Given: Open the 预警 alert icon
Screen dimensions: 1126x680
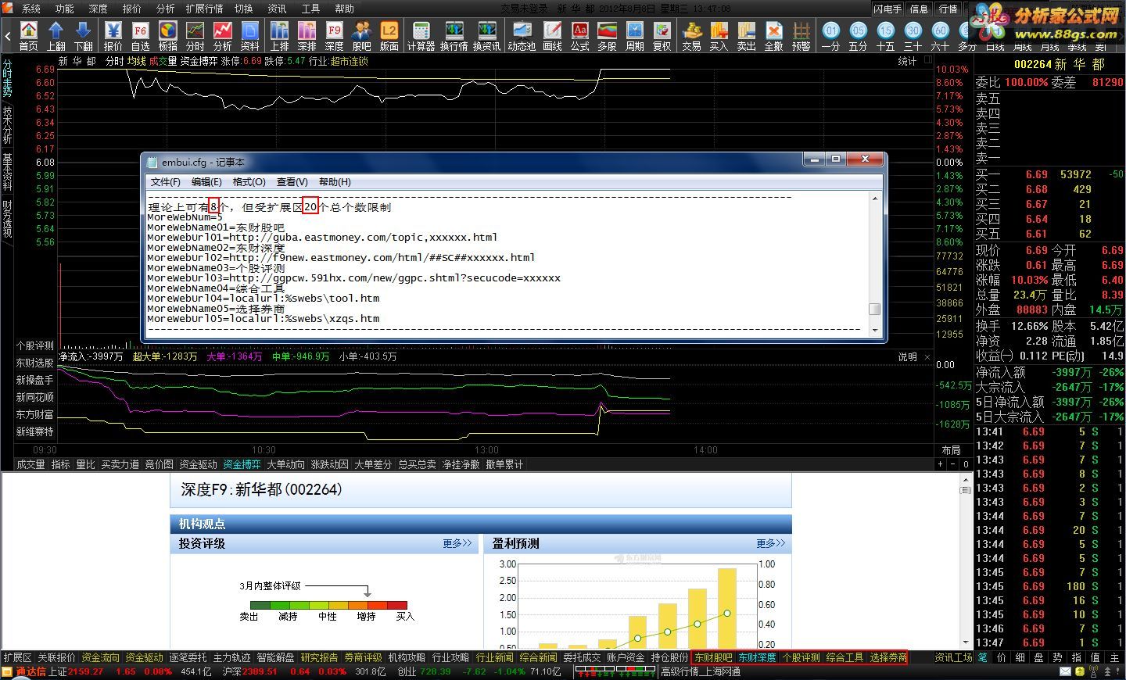Looking at the screenshot, I should 801,36.
